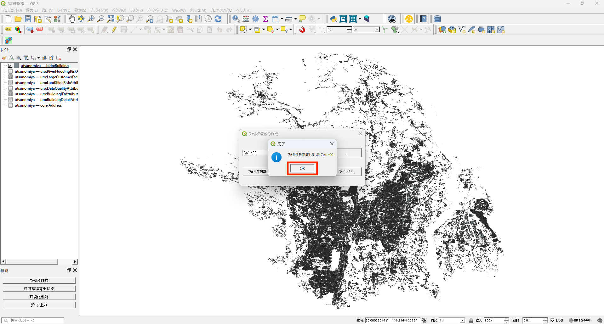Click the Refresh map icon
This screenshot has width=604, height=324.
pos(218,19)
